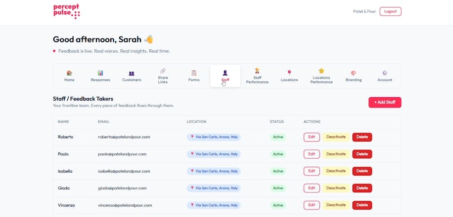Click the Branding palette icon
453x217 pixels.
coord(353,73)
